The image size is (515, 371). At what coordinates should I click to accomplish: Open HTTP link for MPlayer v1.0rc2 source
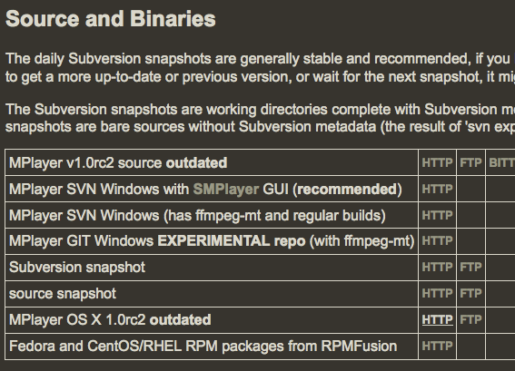click(x=437, y=162)
